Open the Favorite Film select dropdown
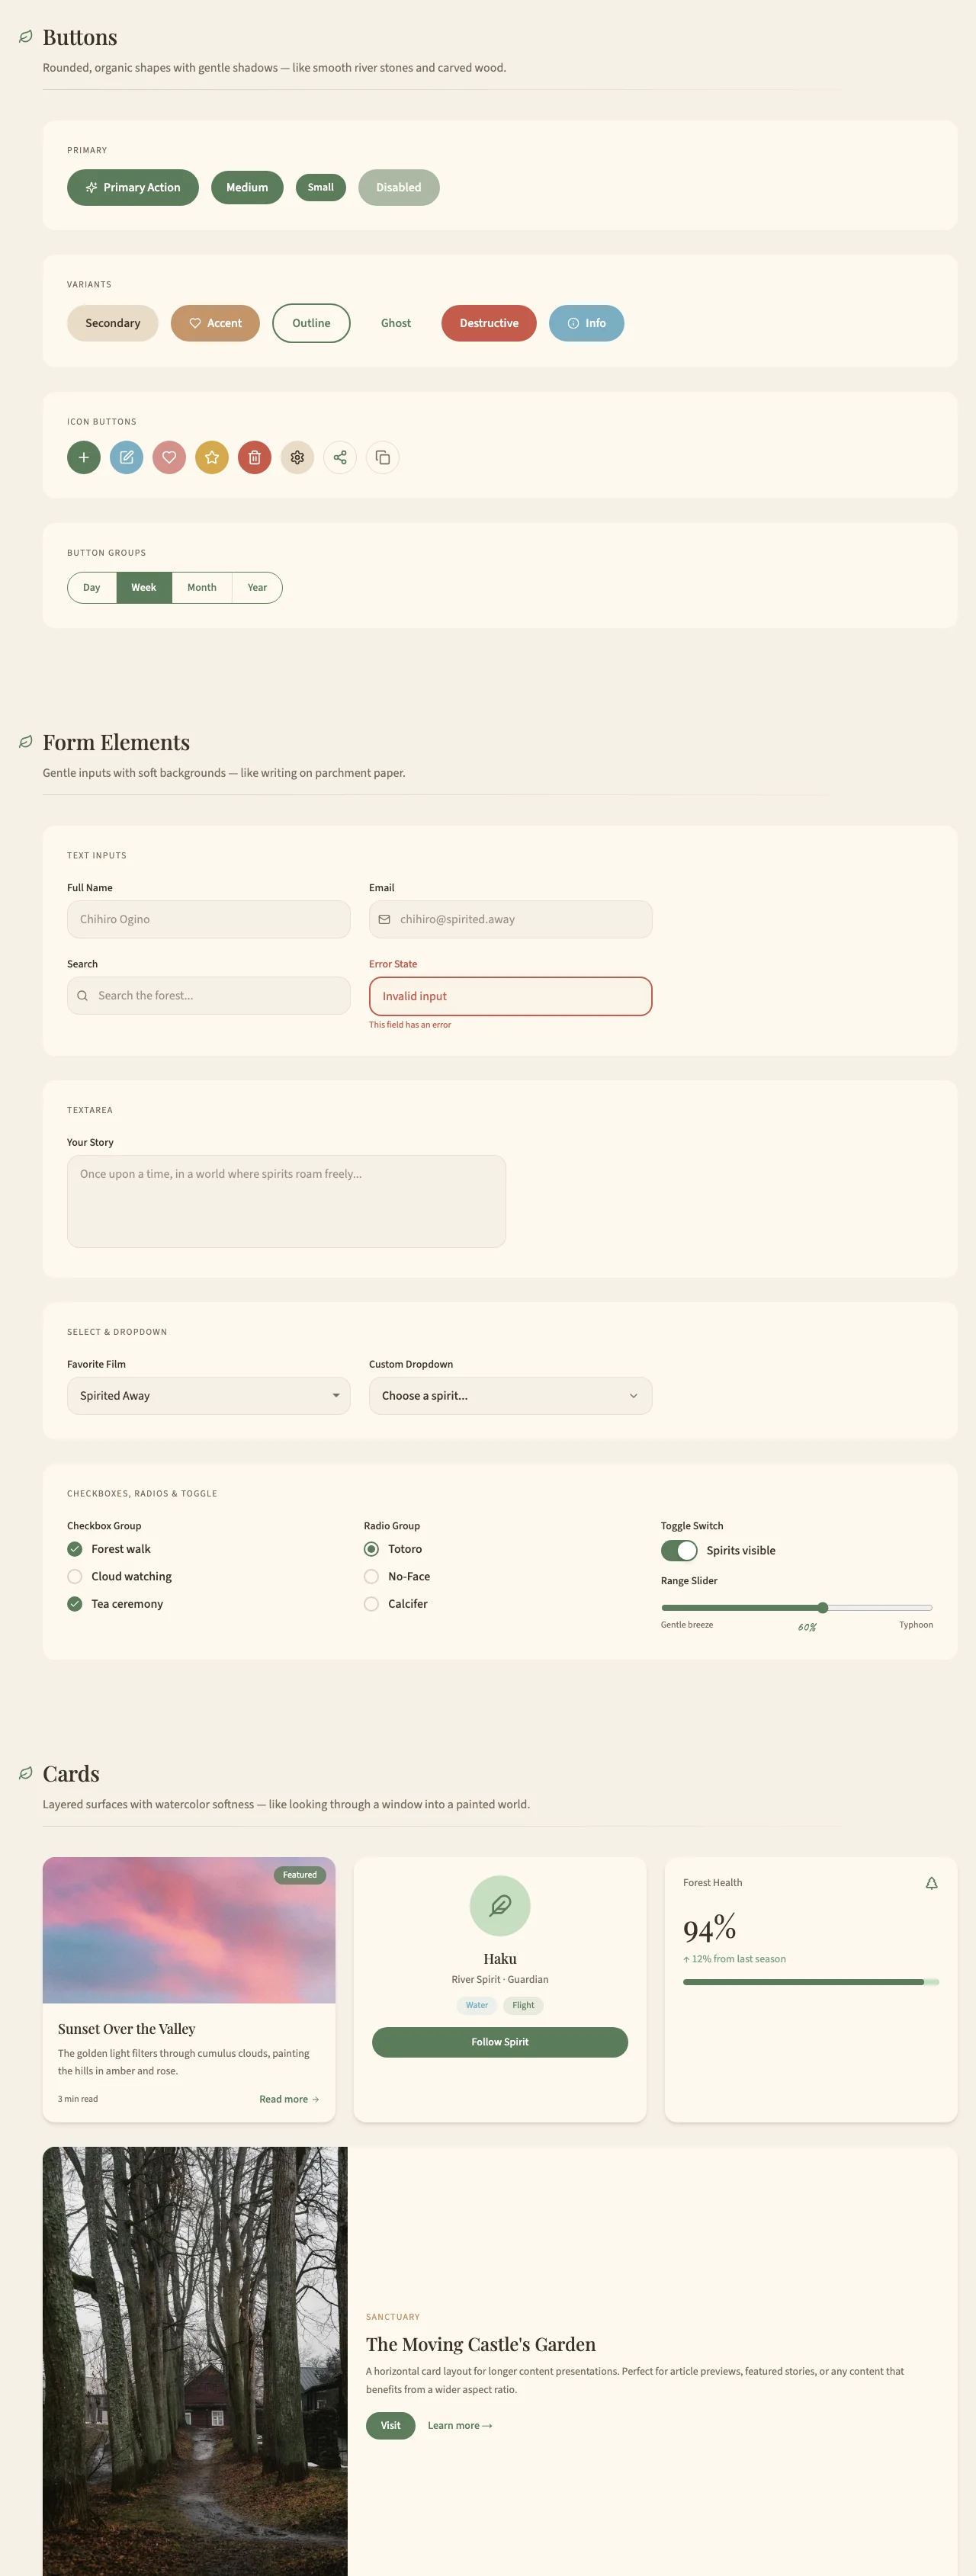Viewport: 976px width, 2576px height. pos(209,1396)
